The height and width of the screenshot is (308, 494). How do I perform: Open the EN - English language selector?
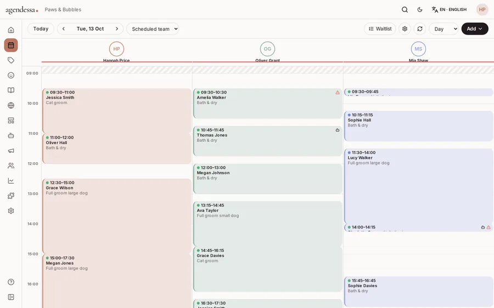click(x=449, y=10)
